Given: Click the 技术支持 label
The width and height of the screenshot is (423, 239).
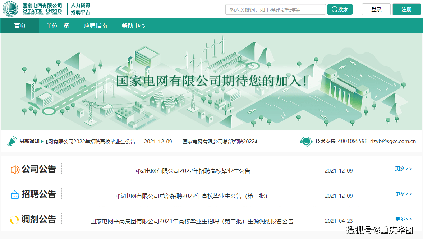Looking at the screenshot, I should (x=325, y=141).
